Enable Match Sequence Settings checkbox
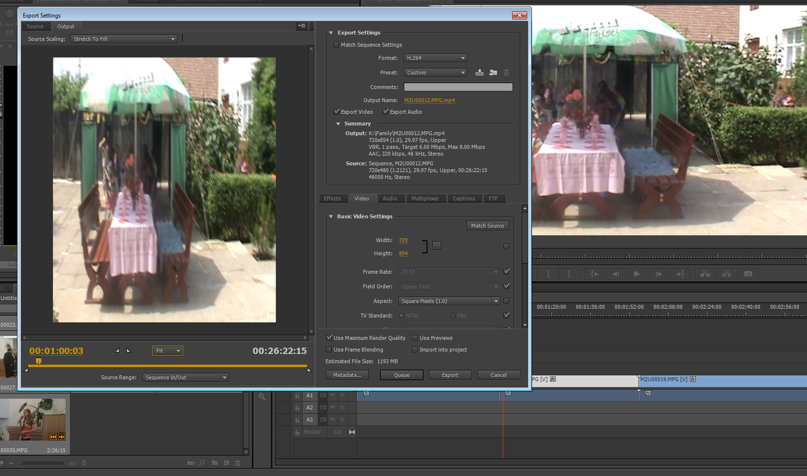 pyautogui.click(x=336, y=45)
